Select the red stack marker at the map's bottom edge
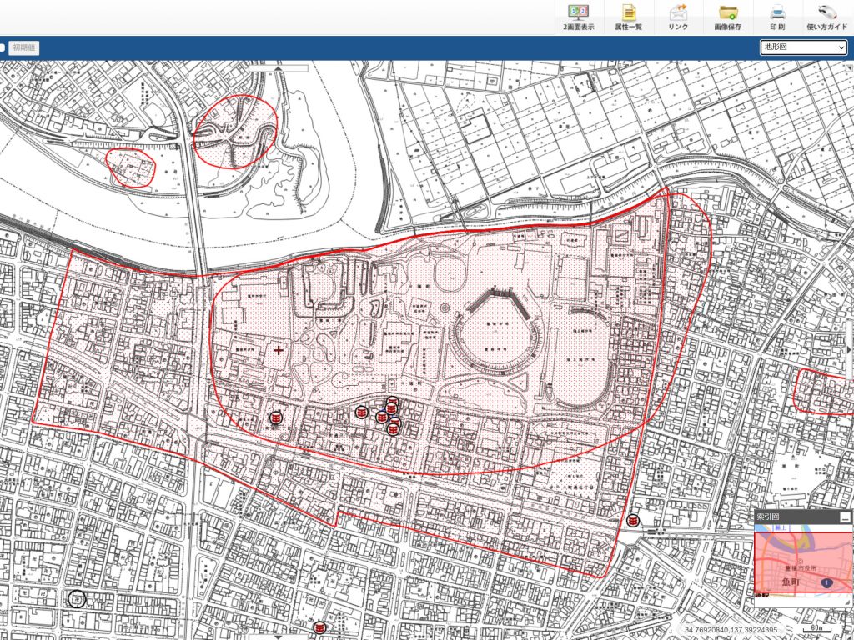The height and width of the screenshot is (640, 854). (x=319, y=628)
